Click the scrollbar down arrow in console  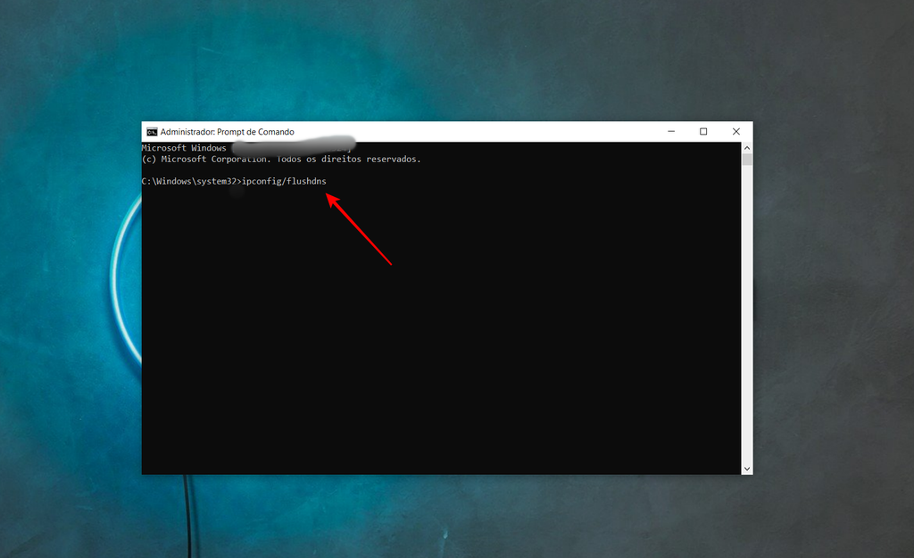pos(746,468)
